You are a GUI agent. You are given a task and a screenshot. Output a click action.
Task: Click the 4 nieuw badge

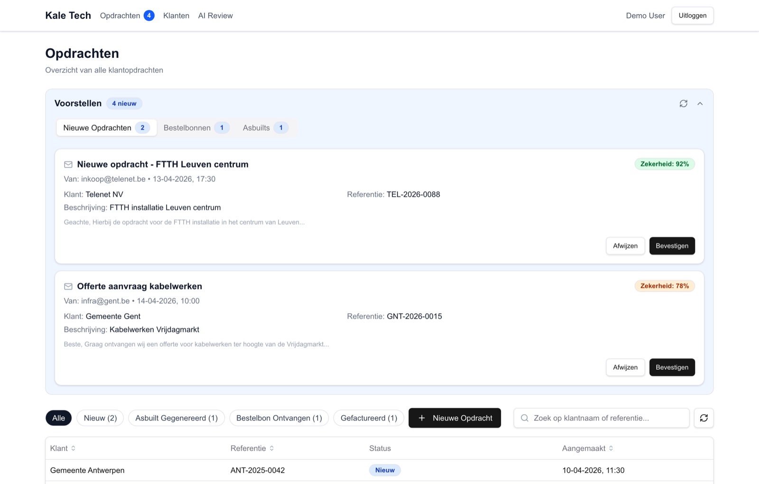coord(124,103)
